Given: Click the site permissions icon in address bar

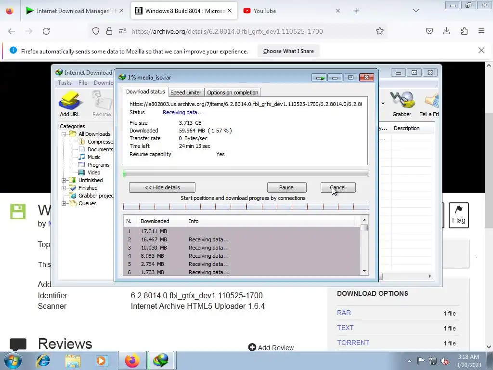Looking at the screenshot, I should pos(123,31).
